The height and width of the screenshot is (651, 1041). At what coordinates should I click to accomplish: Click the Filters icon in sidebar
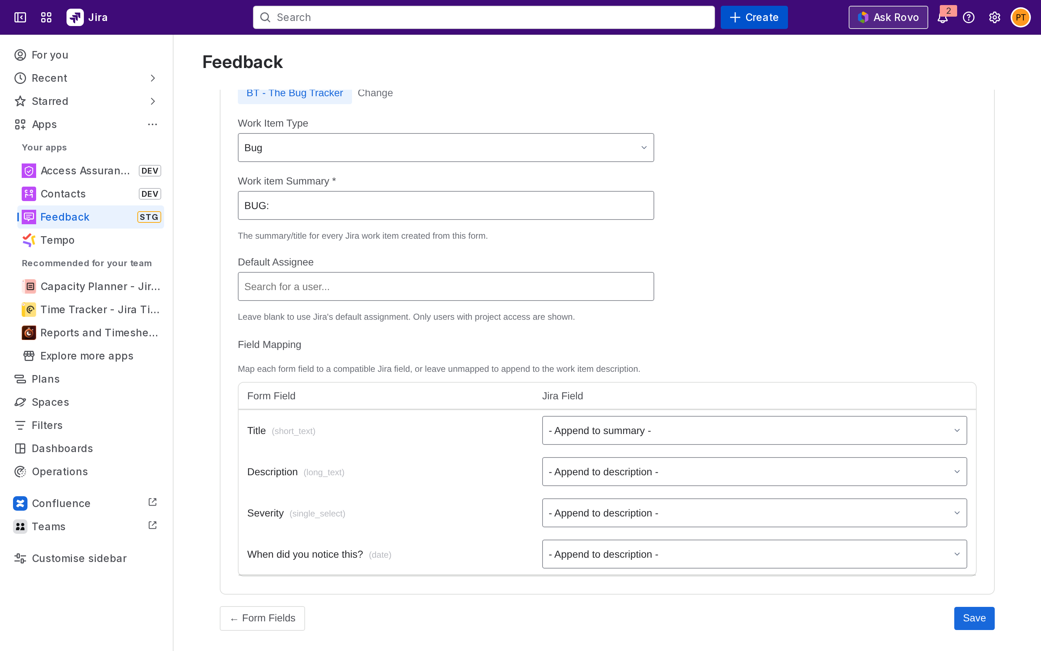20,425
